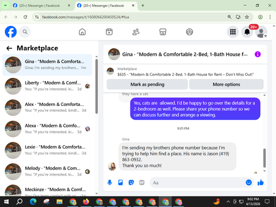276x207 pixels.
Task: Go to Home feed icon
Action: point(82,32)
